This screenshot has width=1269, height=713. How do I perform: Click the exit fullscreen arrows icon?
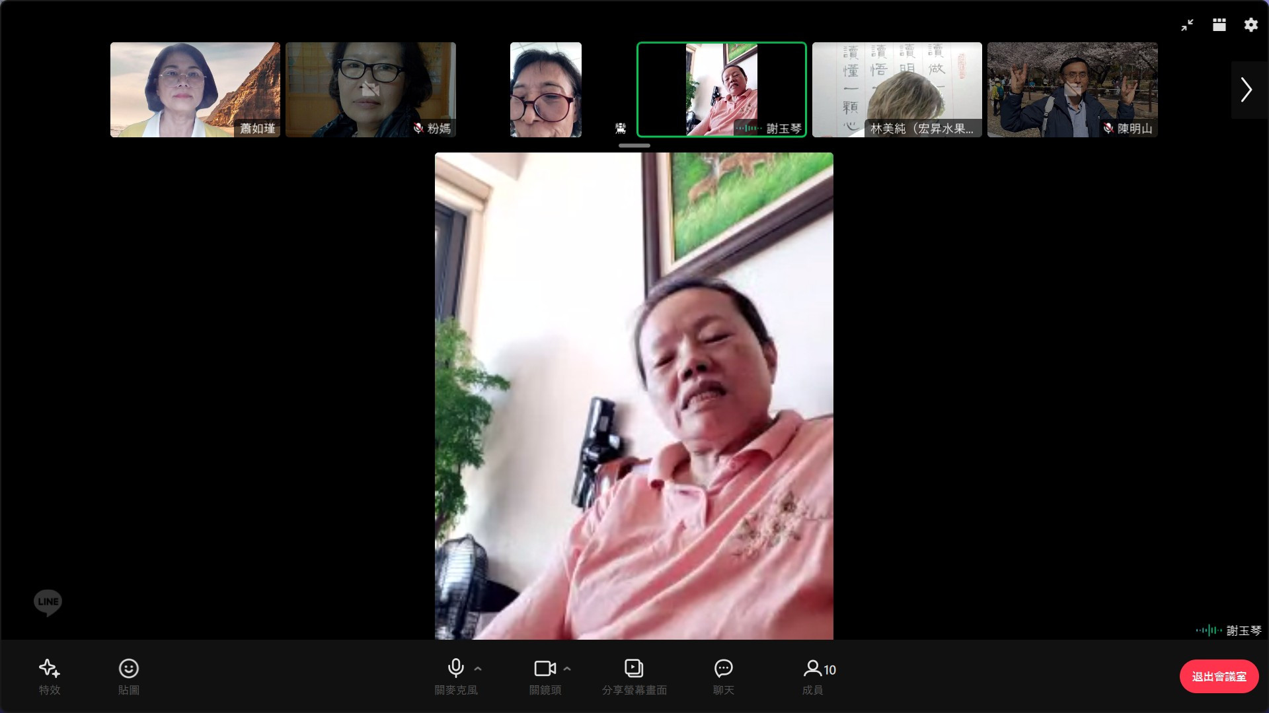pyautogui.click(x=1187, y=25)
